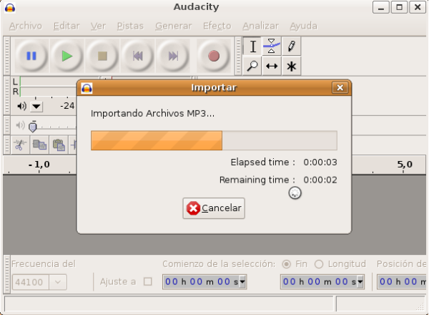
Task: Select the Draw pencil tool
Action: pyautogui.click(x=291, y=47)
